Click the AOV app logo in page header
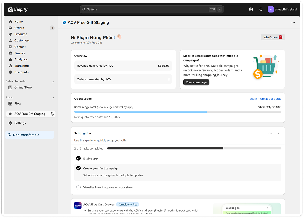 64,22
